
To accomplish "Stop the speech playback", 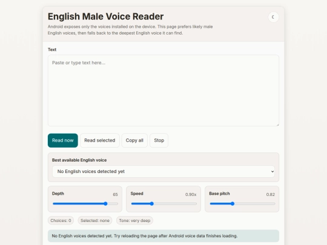I will point(159,140).
